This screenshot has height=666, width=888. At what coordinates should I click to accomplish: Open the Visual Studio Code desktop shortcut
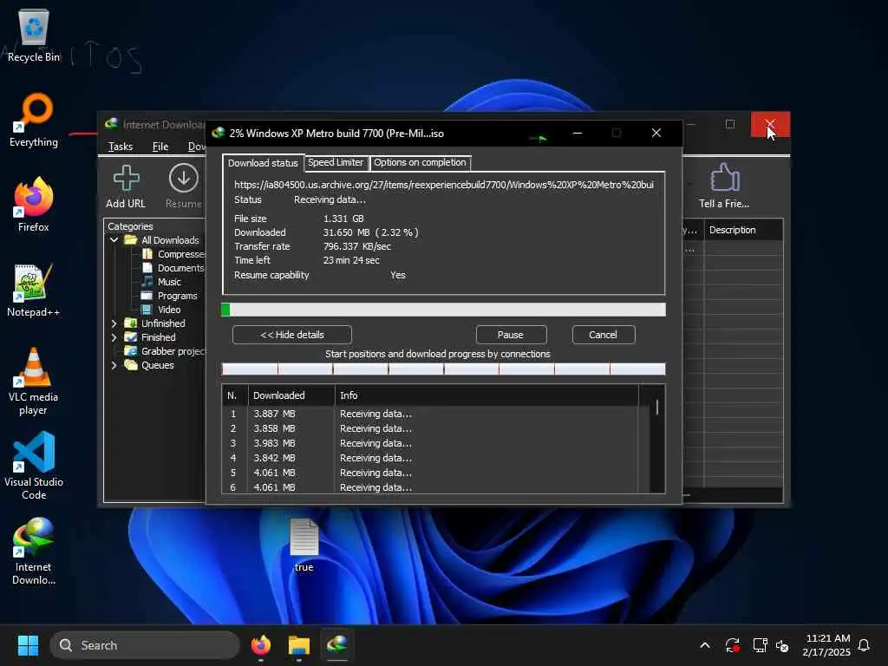point(34,466)
